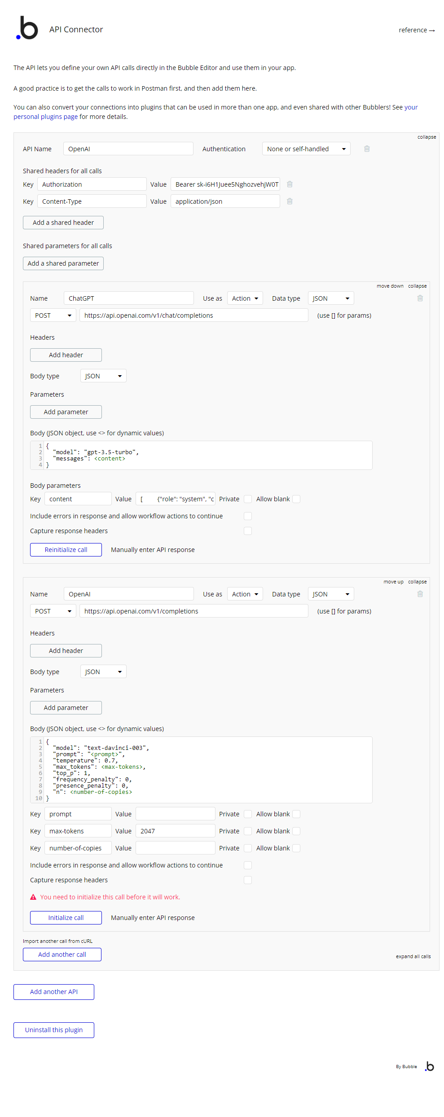Open Body type dropdown in OpenAI call
Viewport: 444px width, 1117px height.
click(103, 672)
